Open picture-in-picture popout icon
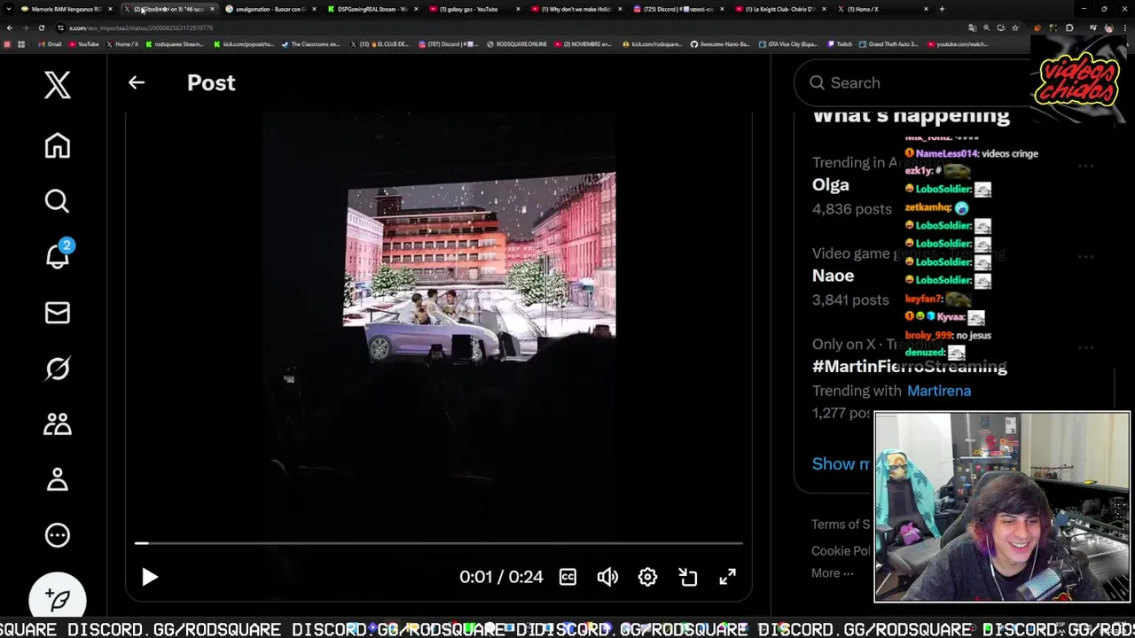This screenshot has height=638, width=1135. click(x=688, y=577)
